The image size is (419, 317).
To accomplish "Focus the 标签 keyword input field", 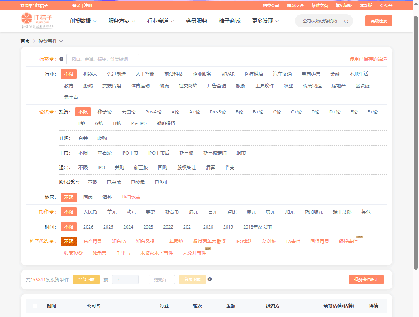I will point(103,59).
